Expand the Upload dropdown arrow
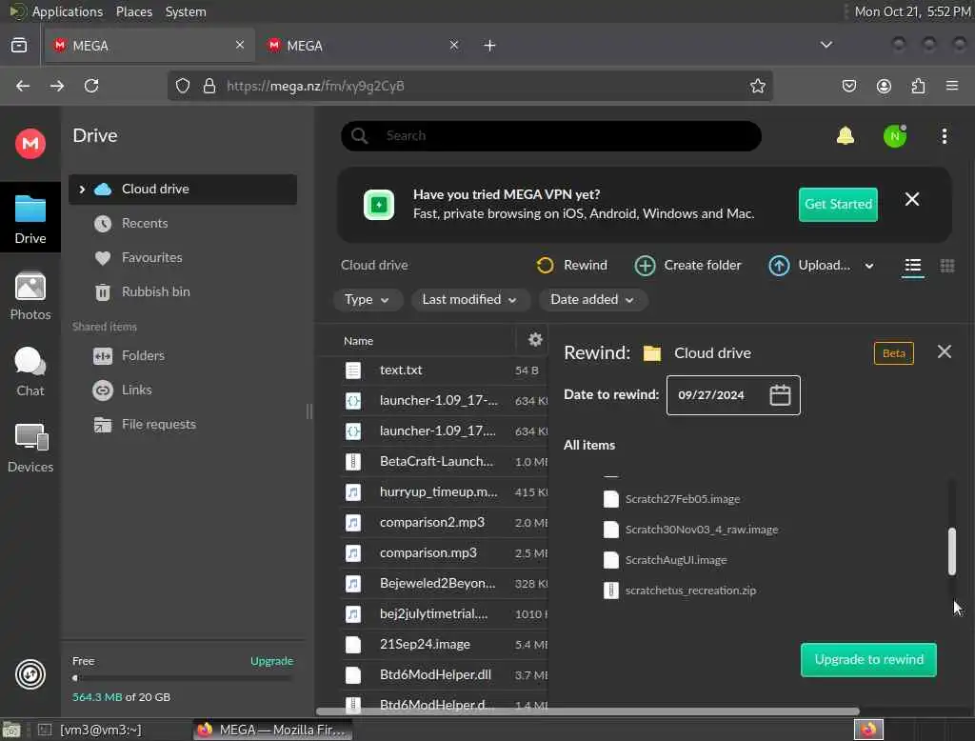This screenshot has height=741, width=975. tap(868, 266)
